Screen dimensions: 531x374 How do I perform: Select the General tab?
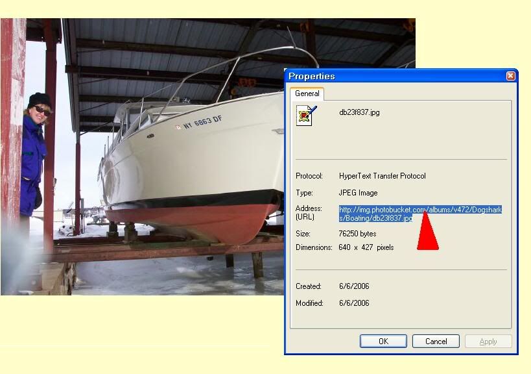pos(307,93)
